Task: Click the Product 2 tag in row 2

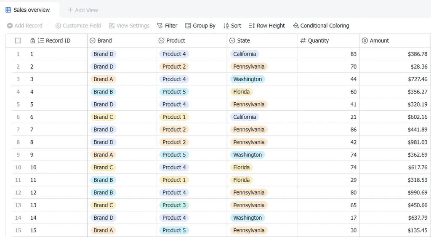Action: (174, 67)
